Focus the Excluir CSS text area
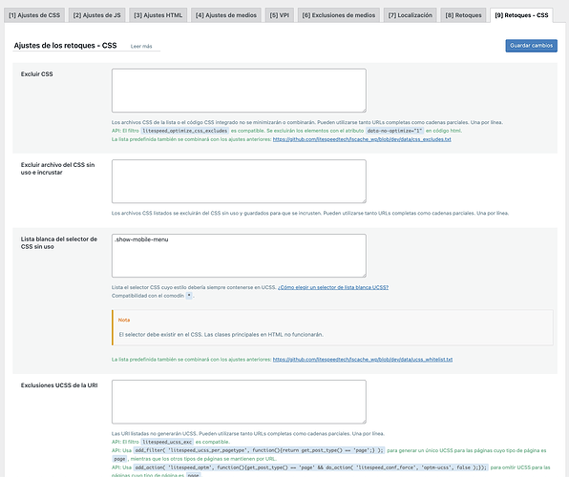569x477 pixels. pyautogui.click(x=239, y=91)
